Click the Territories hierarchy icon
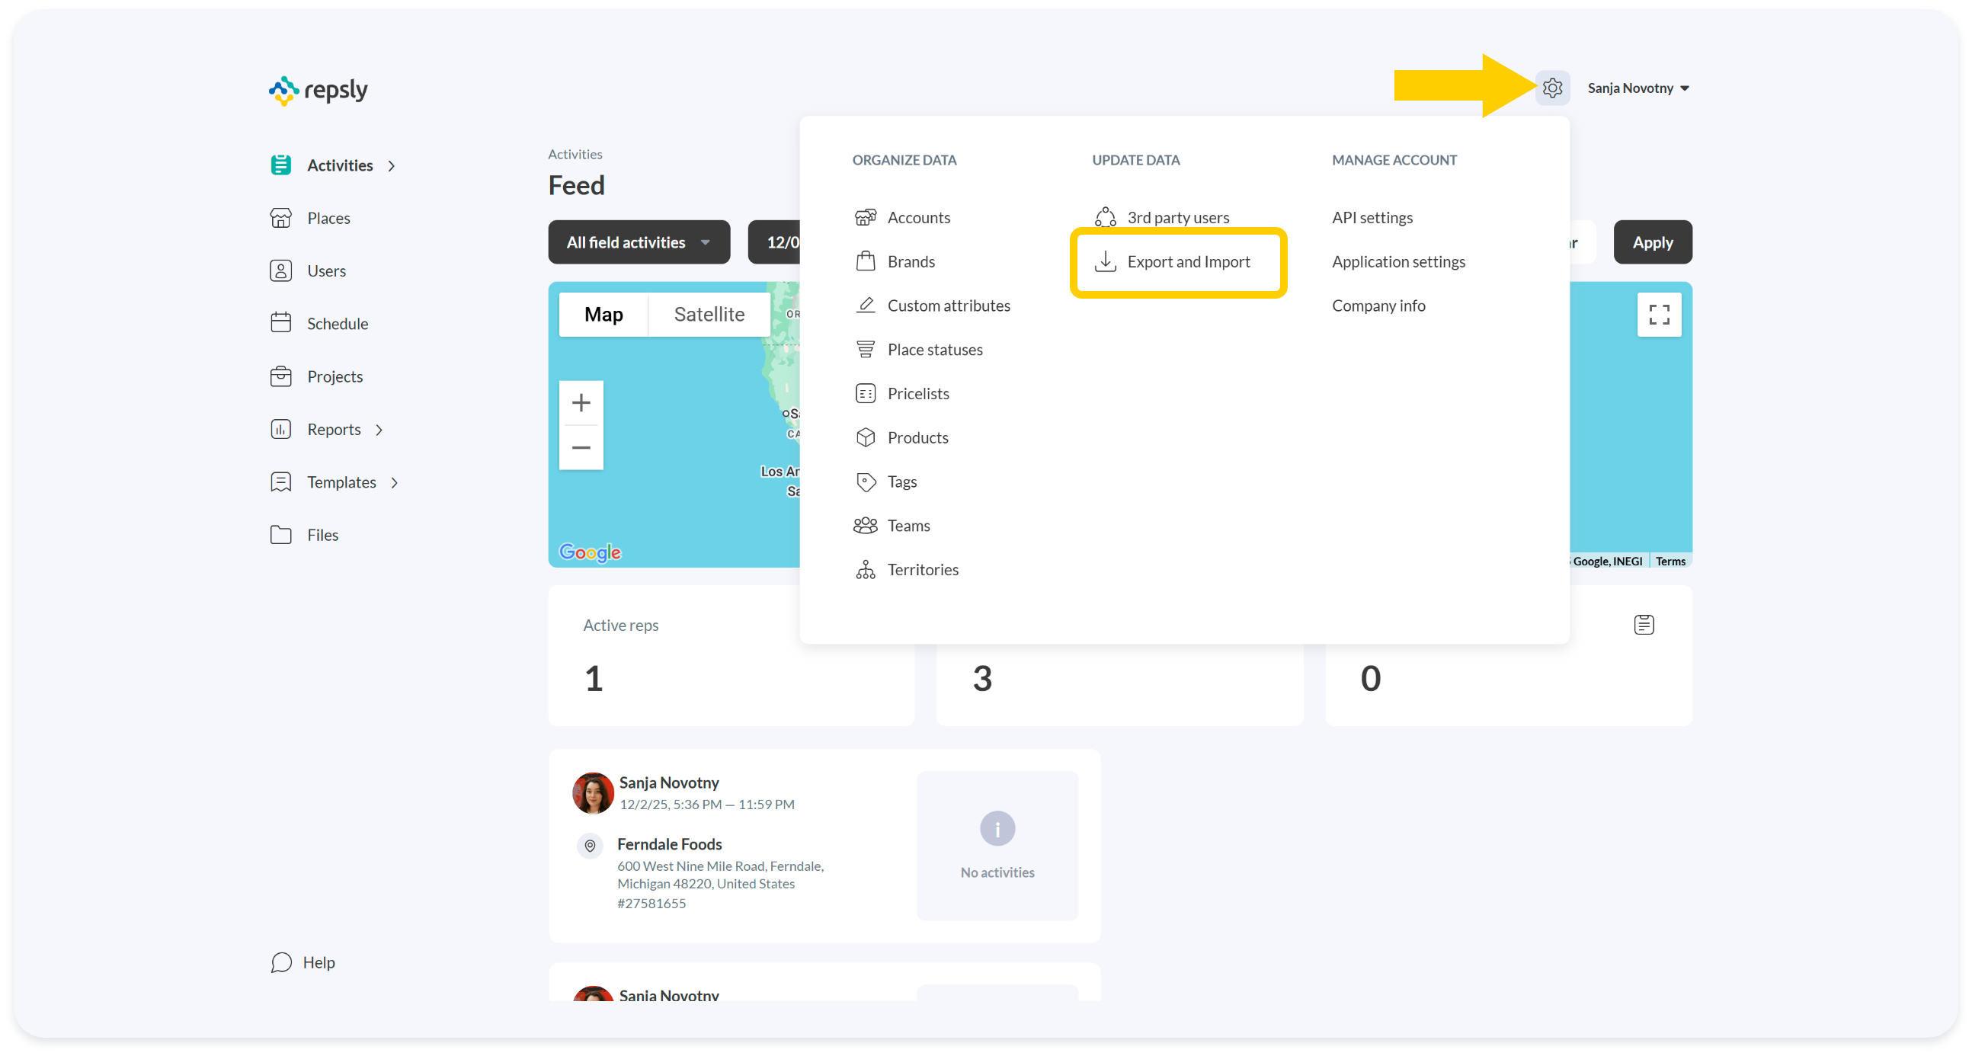This screenshot has width=1972, height=1056. (x=865, y=569)
